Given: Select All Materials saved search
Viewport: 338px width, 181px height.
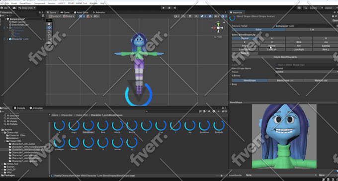Looking at the screenshot, I should point(11,118).
